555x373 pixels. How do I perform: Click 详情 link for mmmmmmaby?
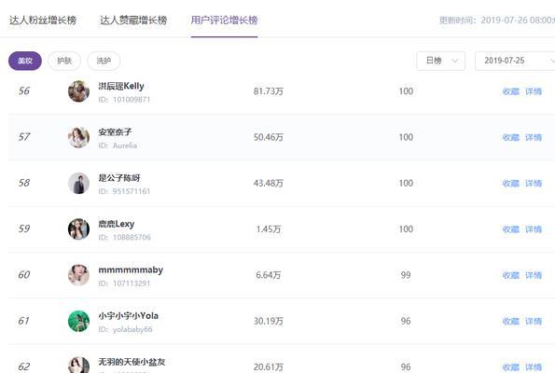point(534,275)
